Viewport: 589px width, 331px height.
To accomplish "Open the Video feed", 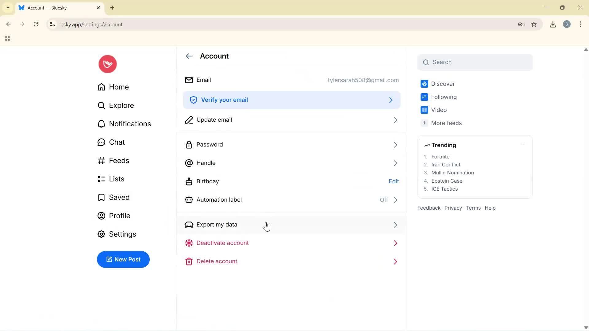I will click(439, 110).
